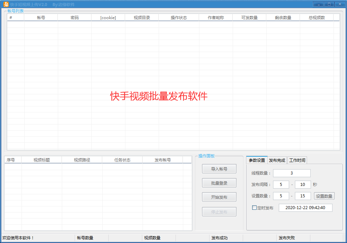This screenshot has height=243, width=347.
Task: Click the 发布失败 status bar label
Action: coord(287,238)
